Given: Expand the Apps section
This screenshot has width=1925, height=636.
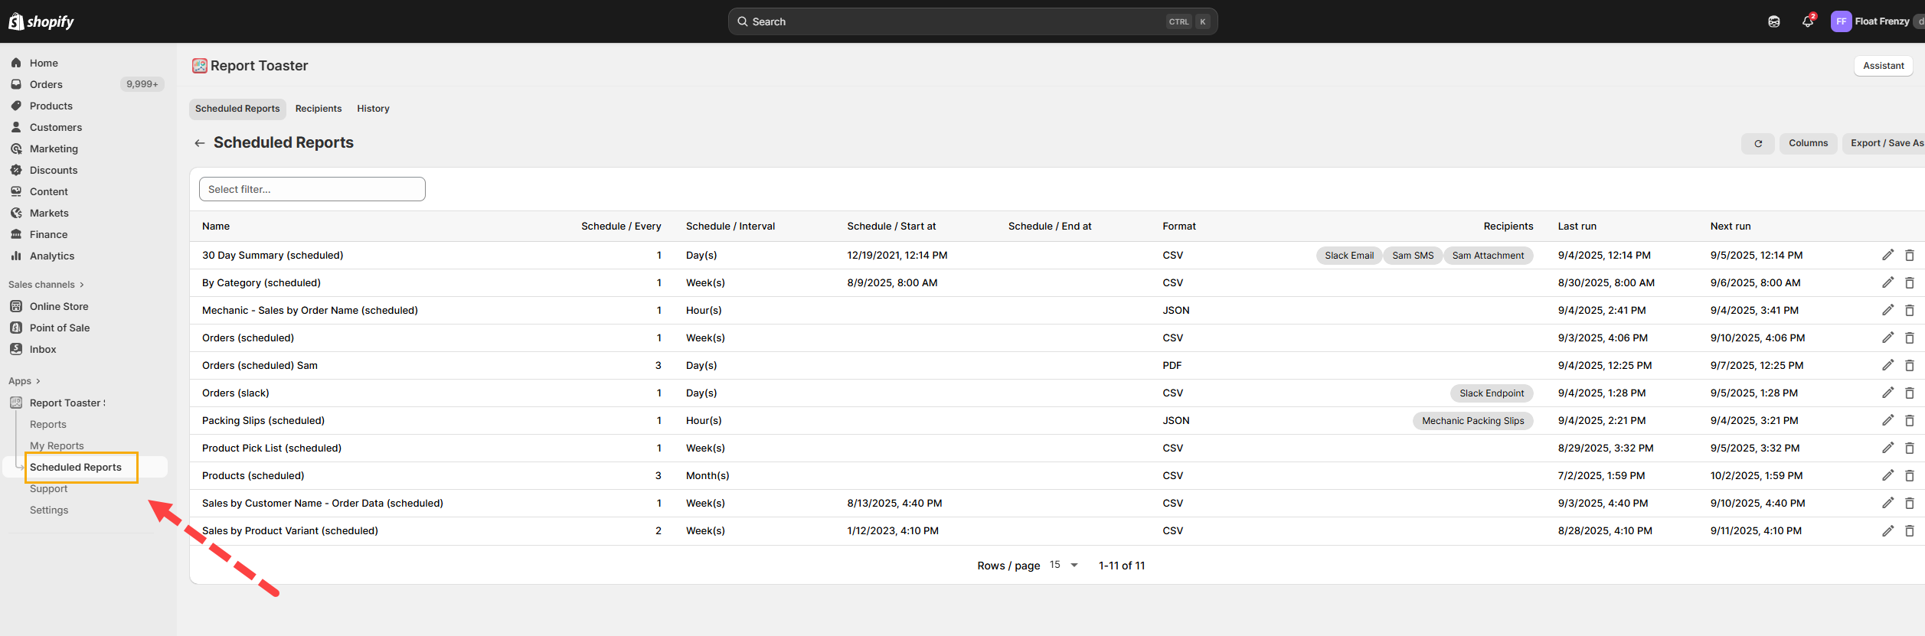Looking at the screenshot, I should pyautogui.click(x=25, y=381).
